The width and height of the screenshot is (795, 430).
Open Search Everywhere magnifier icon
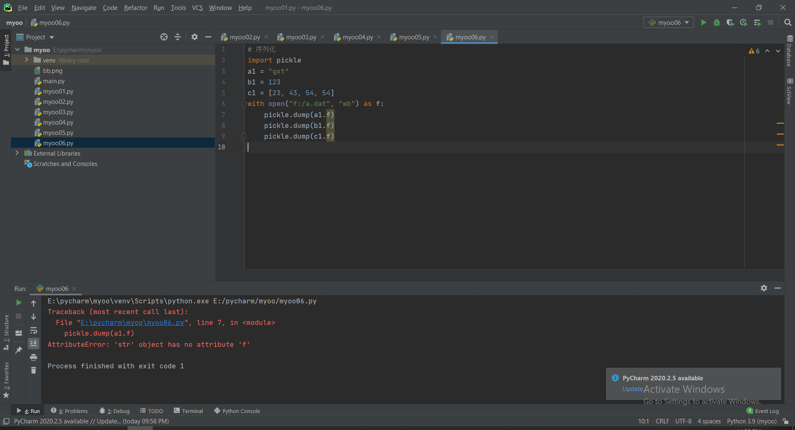click(788, 22)
